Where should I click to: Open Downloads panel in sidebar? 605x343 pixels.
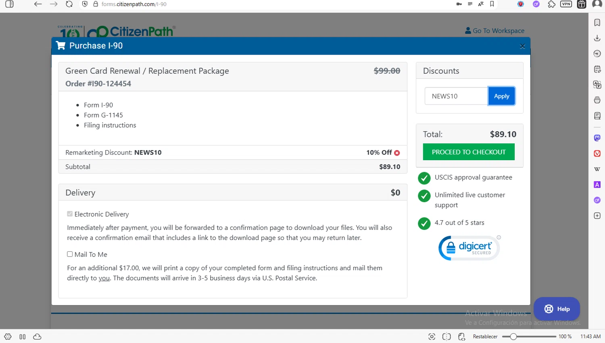(x=597, y=38)
